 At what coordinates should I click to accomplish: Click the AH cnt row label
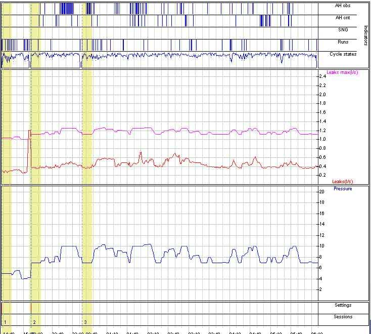(342, 18)
